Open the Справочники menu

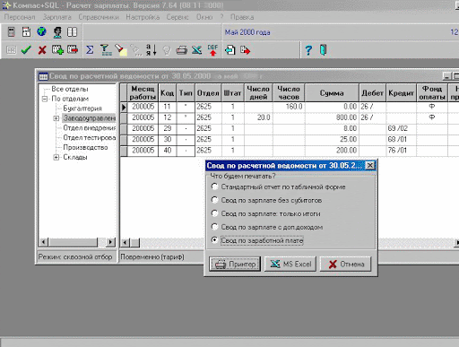(99, 17)
